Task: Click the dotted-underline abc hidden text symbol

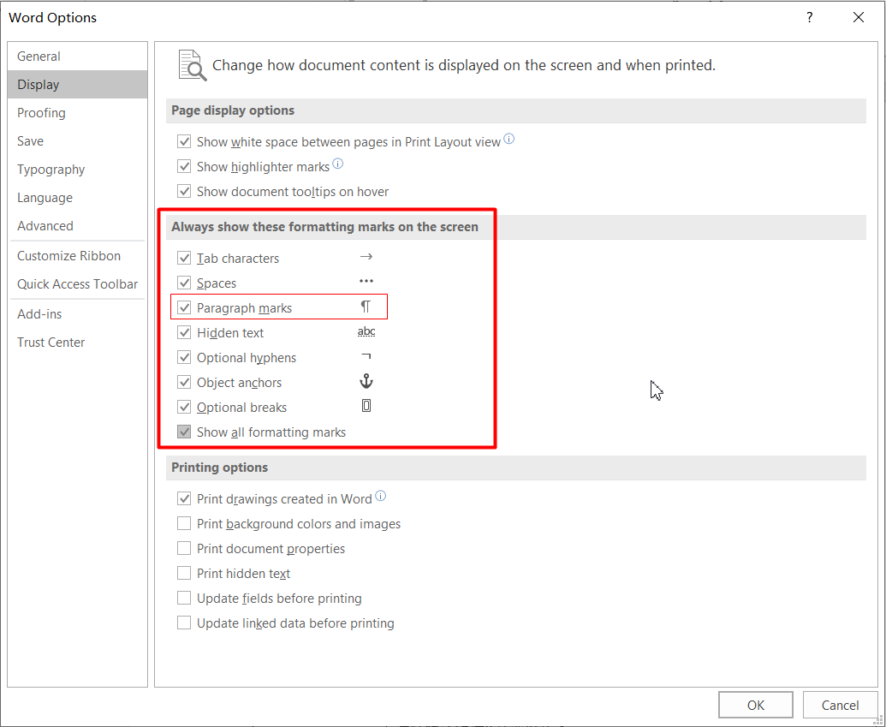Action: click(x=366, y=332)
